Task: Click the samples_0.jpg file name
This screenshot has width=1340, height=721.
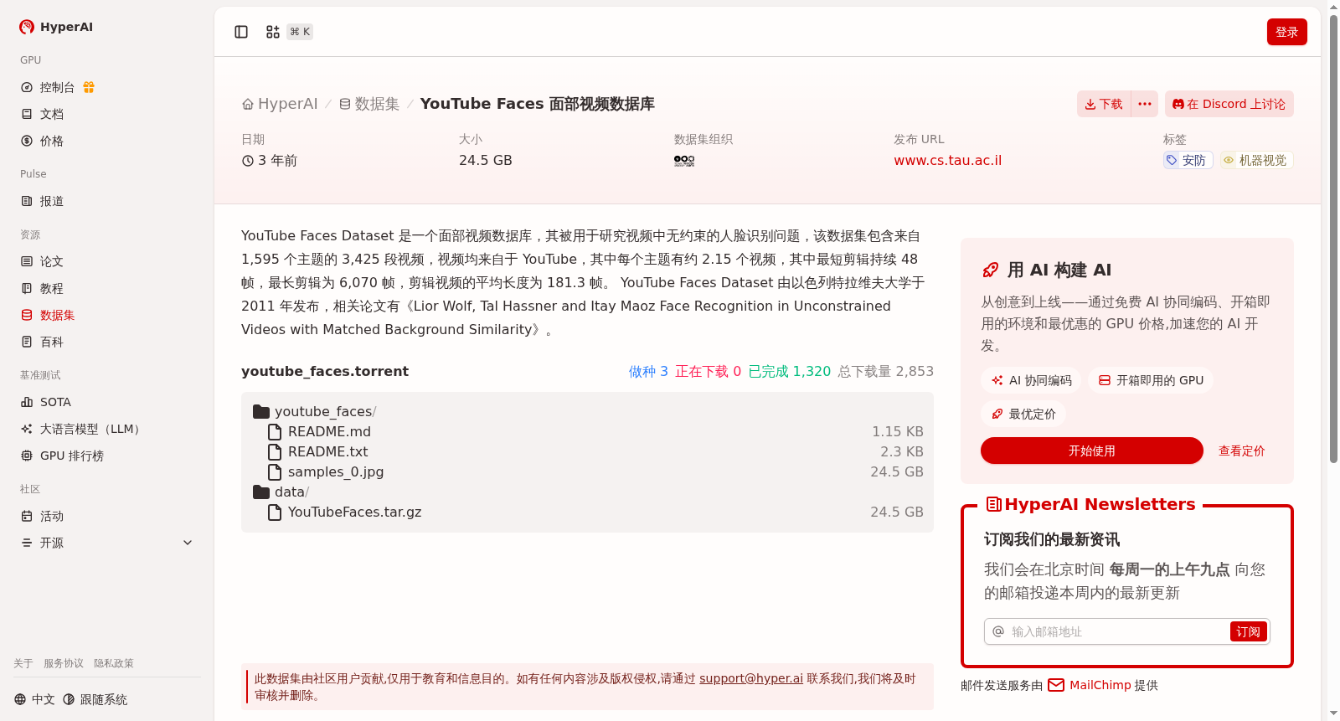Action: pyautogui.click(x=336, y=472)
